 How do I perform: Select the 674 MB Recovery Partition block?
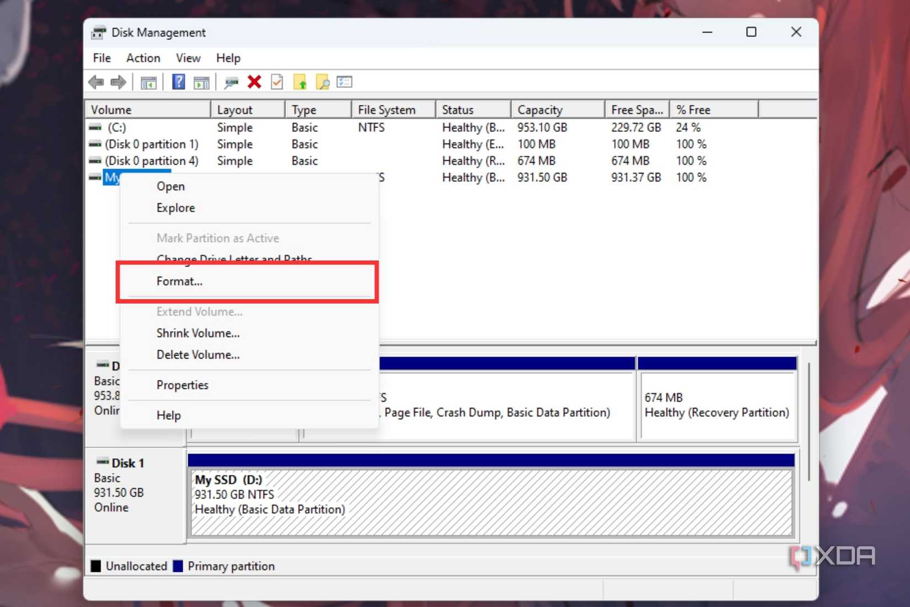pos(717,406)
